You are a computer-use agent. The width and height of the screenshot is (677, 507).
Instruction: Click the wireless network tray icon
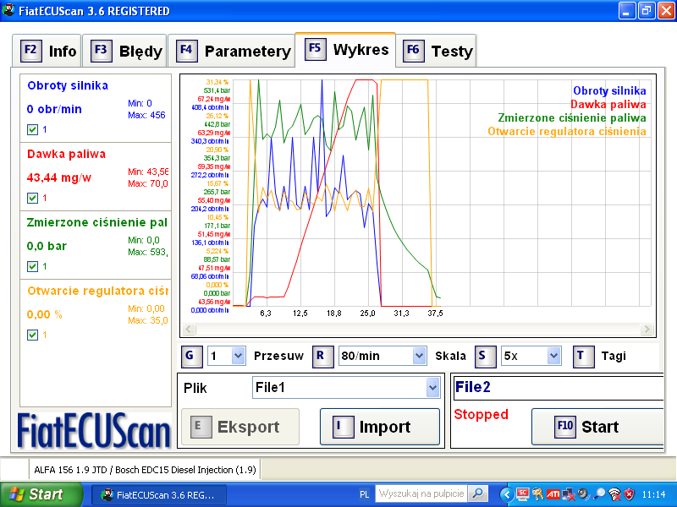pyautogui.click(x=614, y=494)
